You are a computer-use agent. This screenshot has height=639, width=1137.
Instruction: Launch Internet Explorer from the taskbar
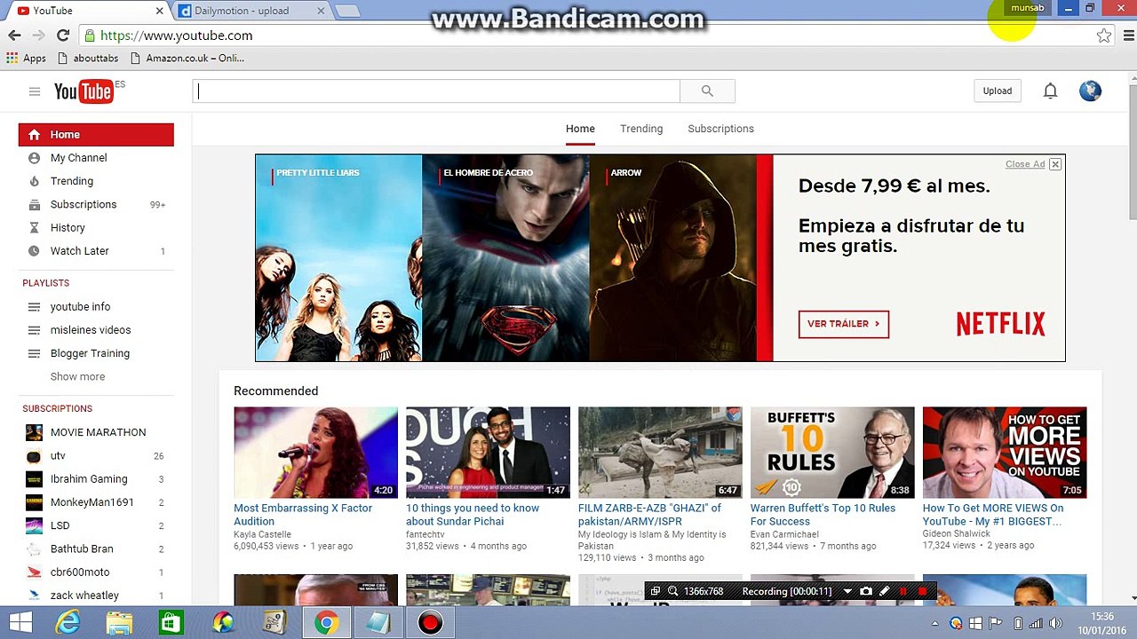68,623
